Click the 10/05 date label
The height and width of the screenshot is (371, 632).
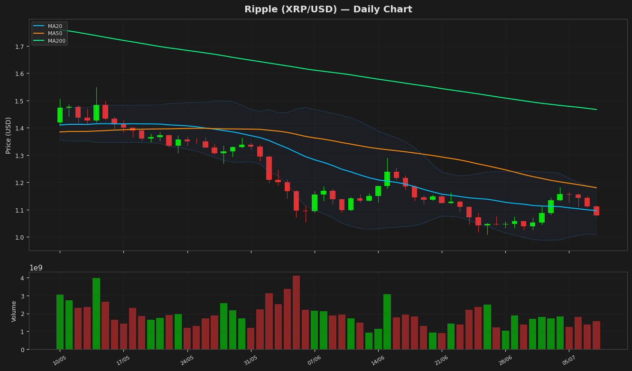[x=59, y=361]
